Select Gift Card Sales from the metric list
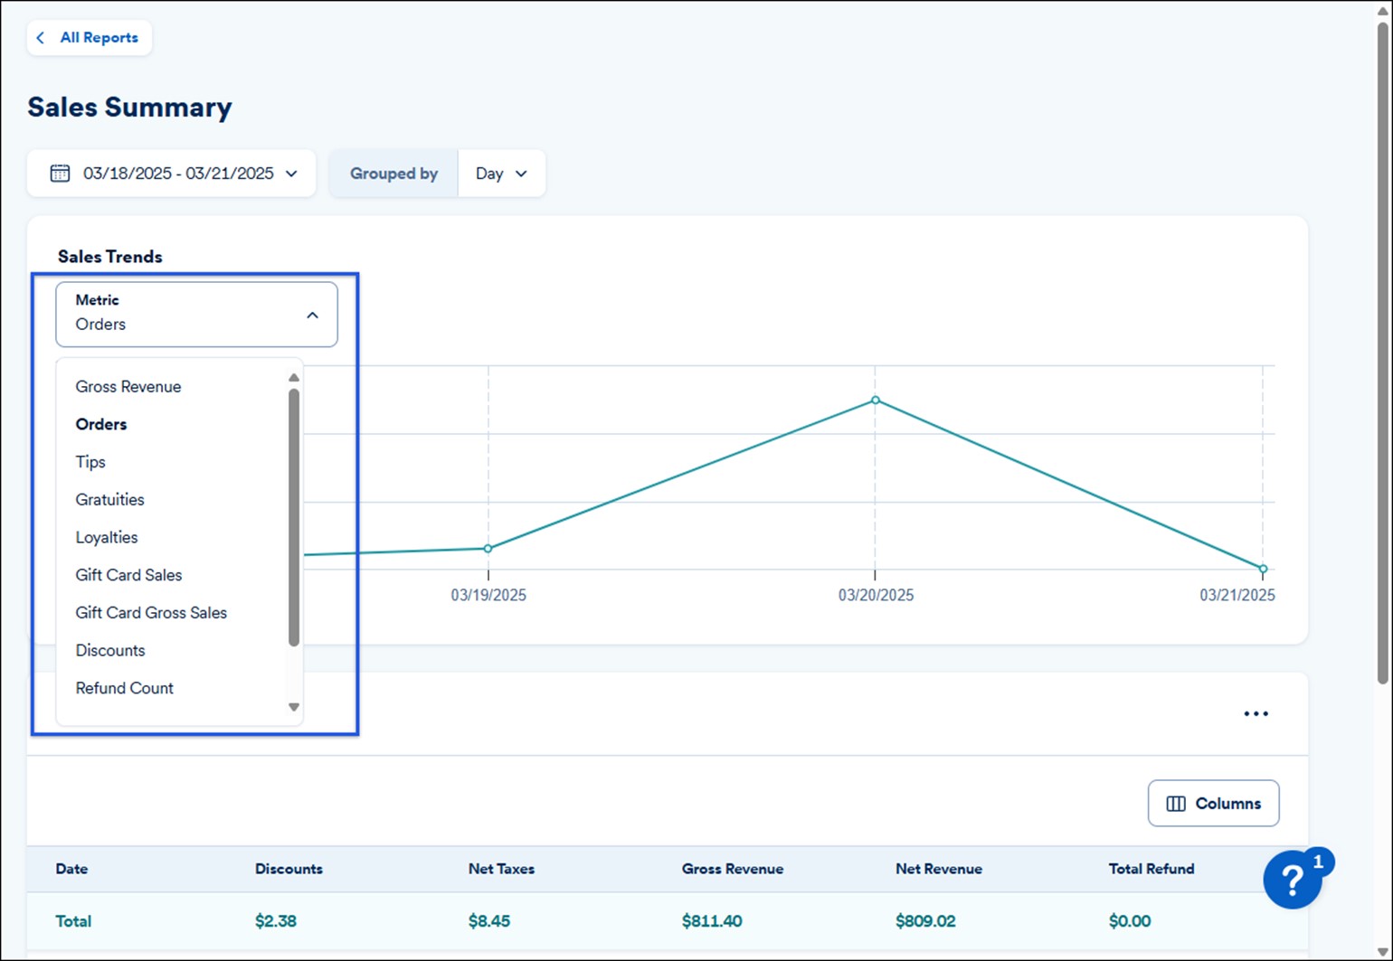 pos(128,575)
